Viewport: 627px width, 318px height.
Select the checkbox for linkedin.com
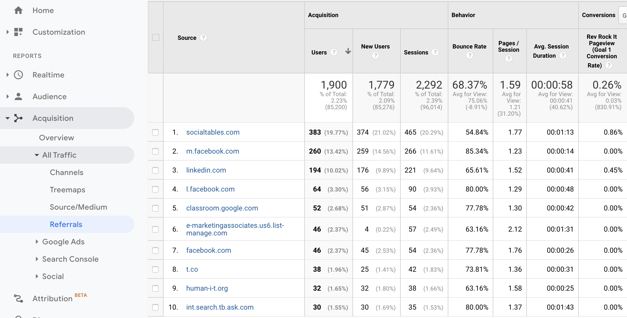coord(155,170)
